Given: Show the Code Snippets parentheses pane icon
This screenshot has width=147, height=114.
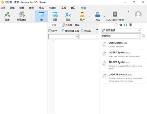Looking at the screenshot, I should pos(126,25).
